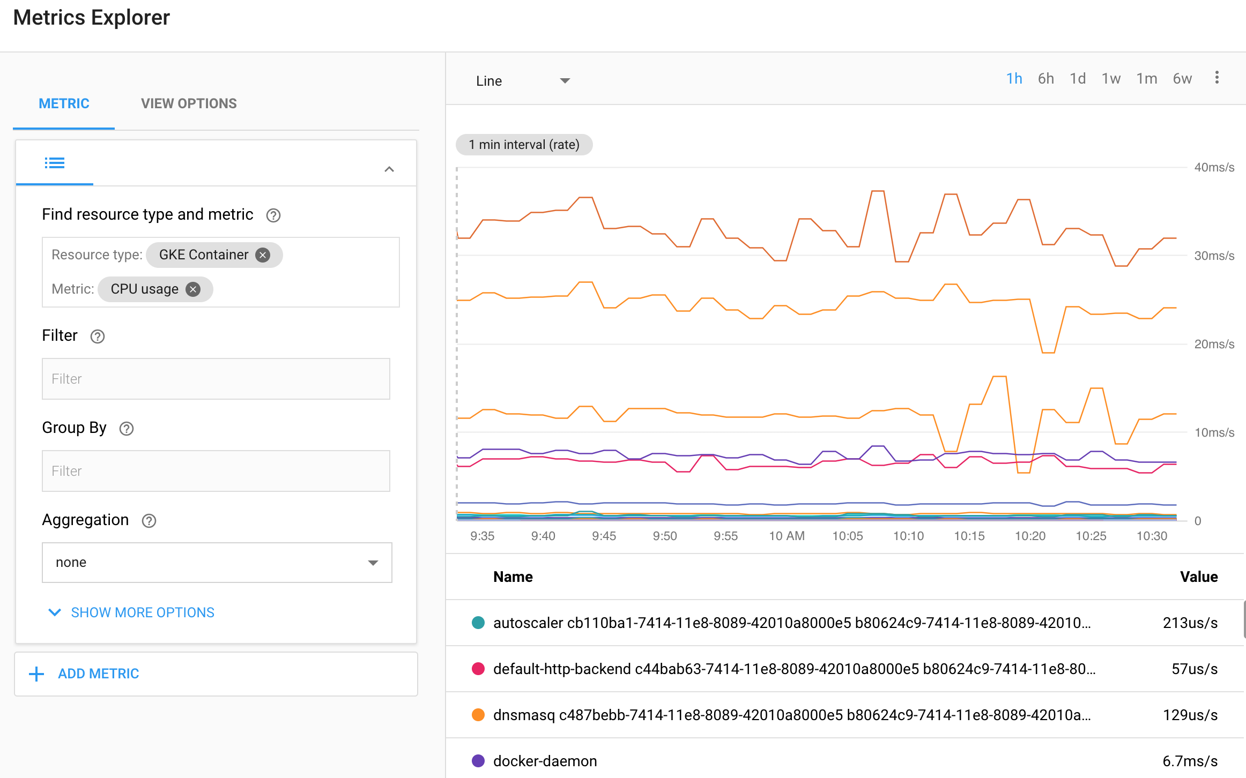Click the Filter help question icon

point(98,336)
